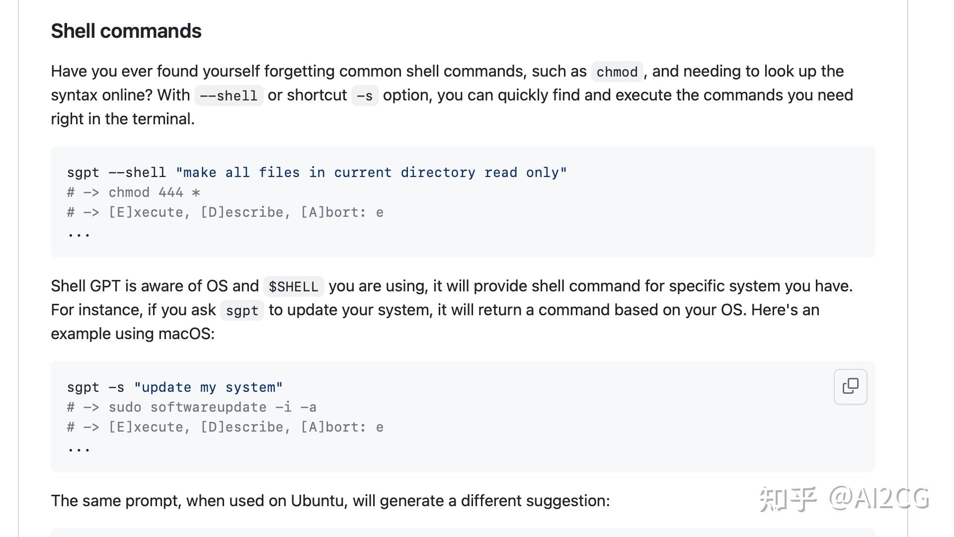This screenshot has height=537, width=954.
Task: Select the second Execute, Describe, Abort line
Action: [x=225, y=427]
